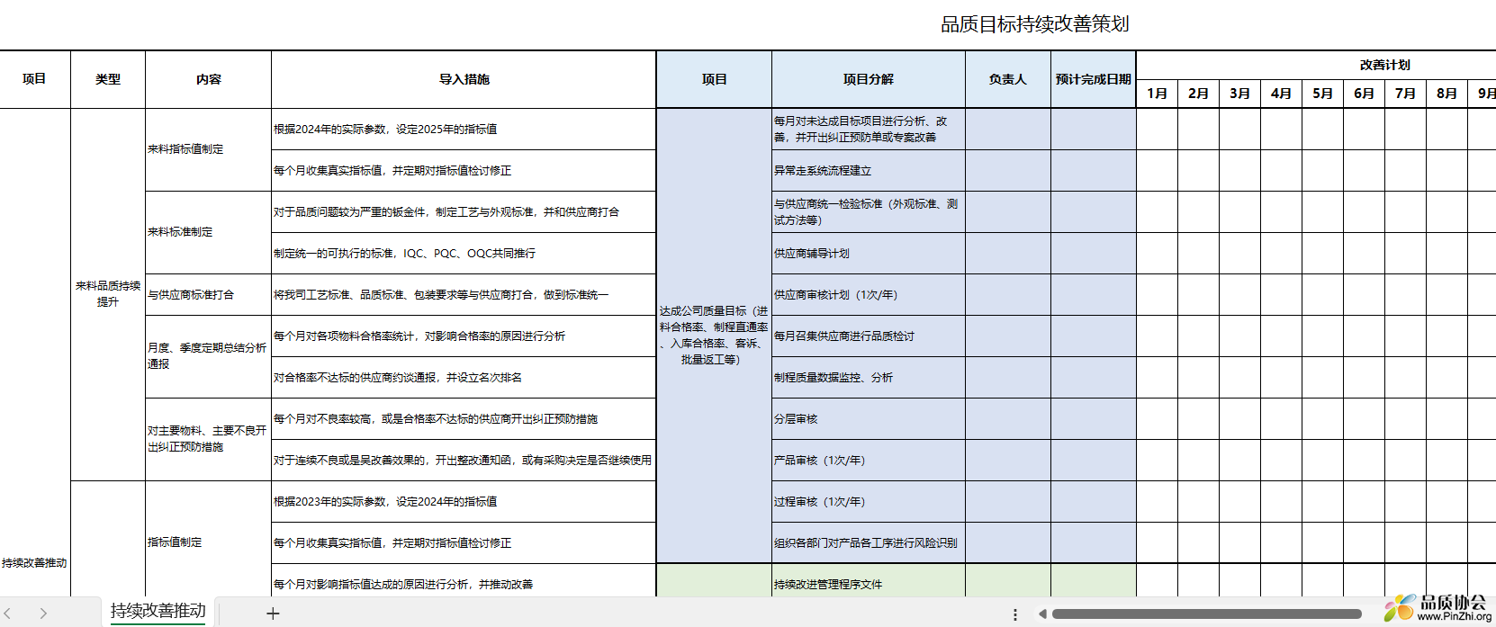Viewport: 1496px width, 627px height.
Task: Select the 过程审核（1次/年）cell
Action: coord(869,502)
